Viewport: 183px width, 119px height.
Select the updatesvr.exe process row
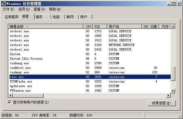pos(90,86)
